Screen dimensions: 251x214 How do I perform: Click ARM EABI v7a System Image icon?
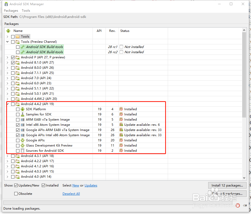click(23, 120)
